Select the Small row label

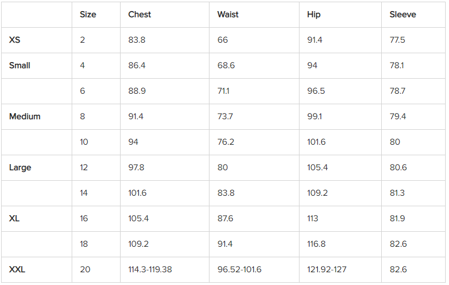pos(19,65)
